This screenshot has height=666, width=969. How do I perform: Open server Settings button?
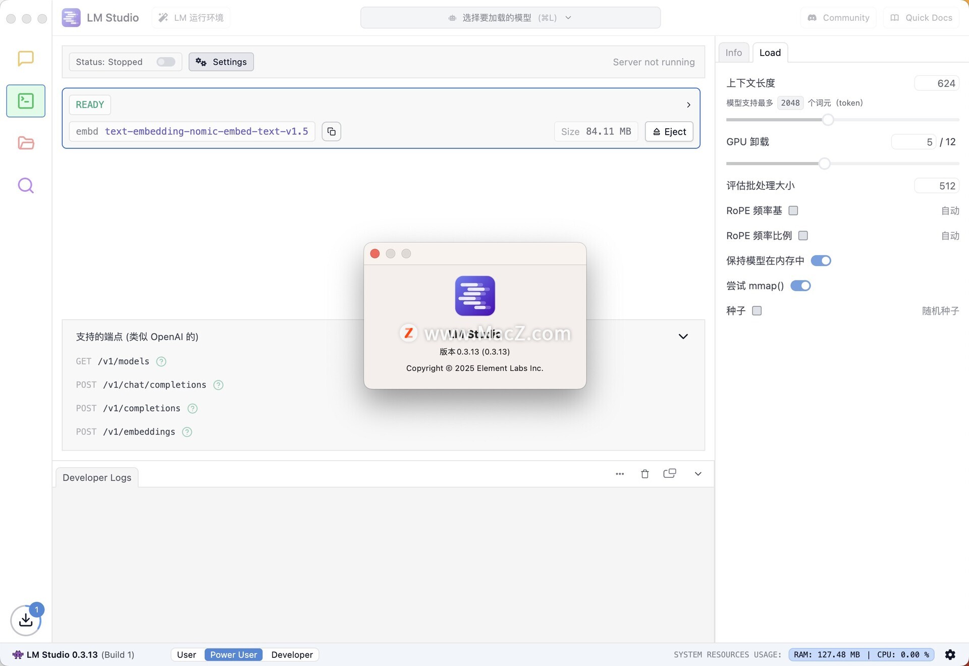coord(221,62)
